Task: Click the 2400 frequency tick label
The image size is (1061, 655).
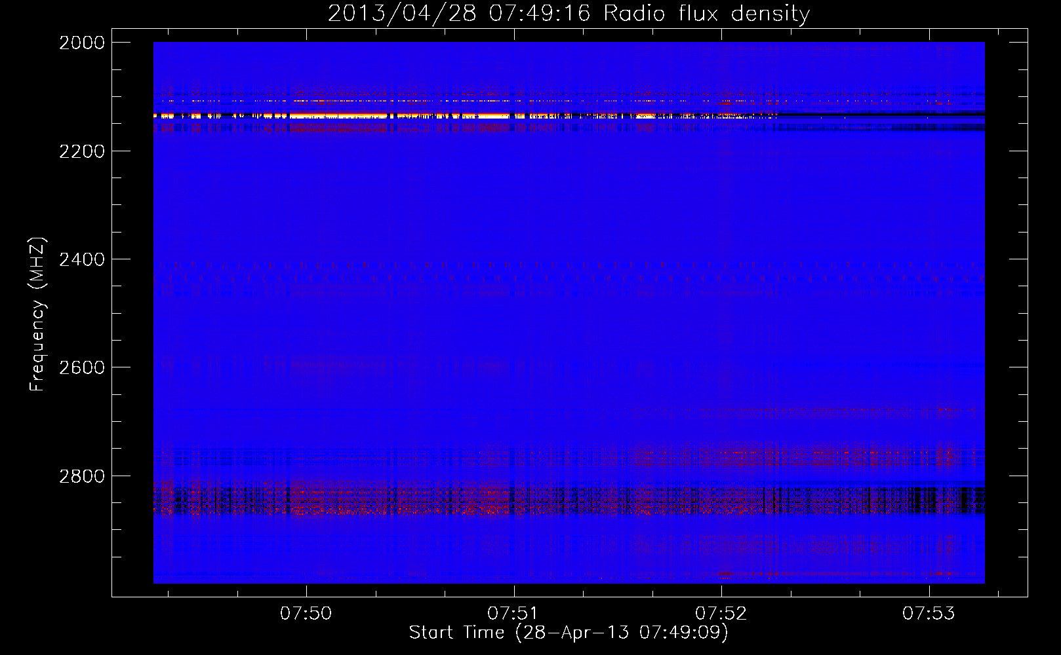Action: [82, 259]
